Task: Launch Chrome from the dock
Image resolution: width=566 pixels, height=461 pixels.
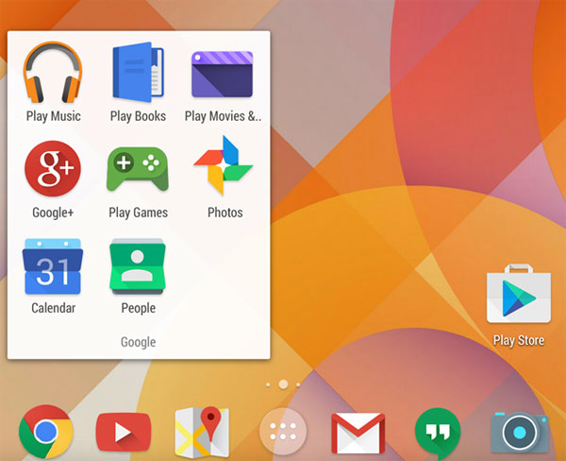Action: pos(46,432)
